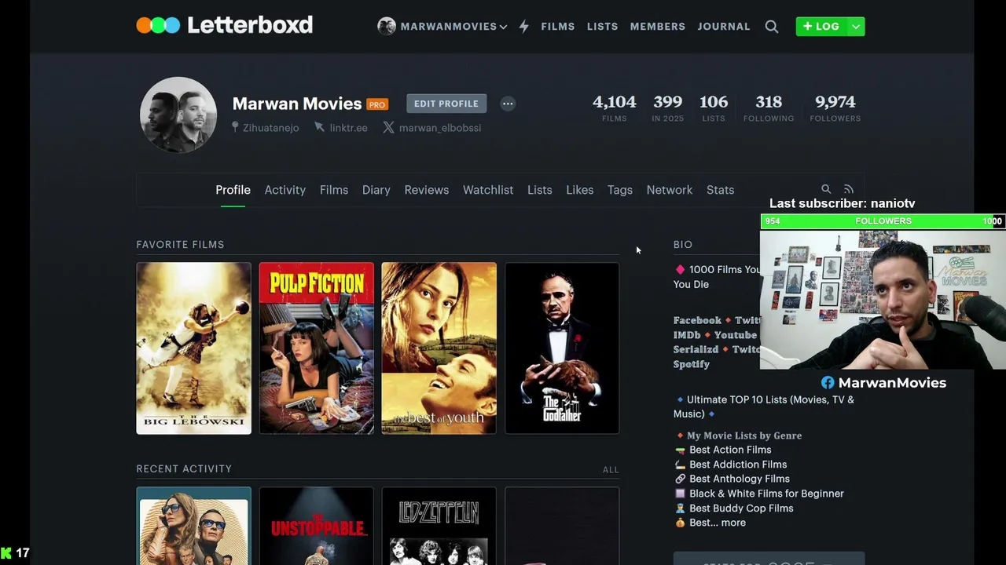
Task: Switch to the profile Films tab
Action: tap(333, 190)
